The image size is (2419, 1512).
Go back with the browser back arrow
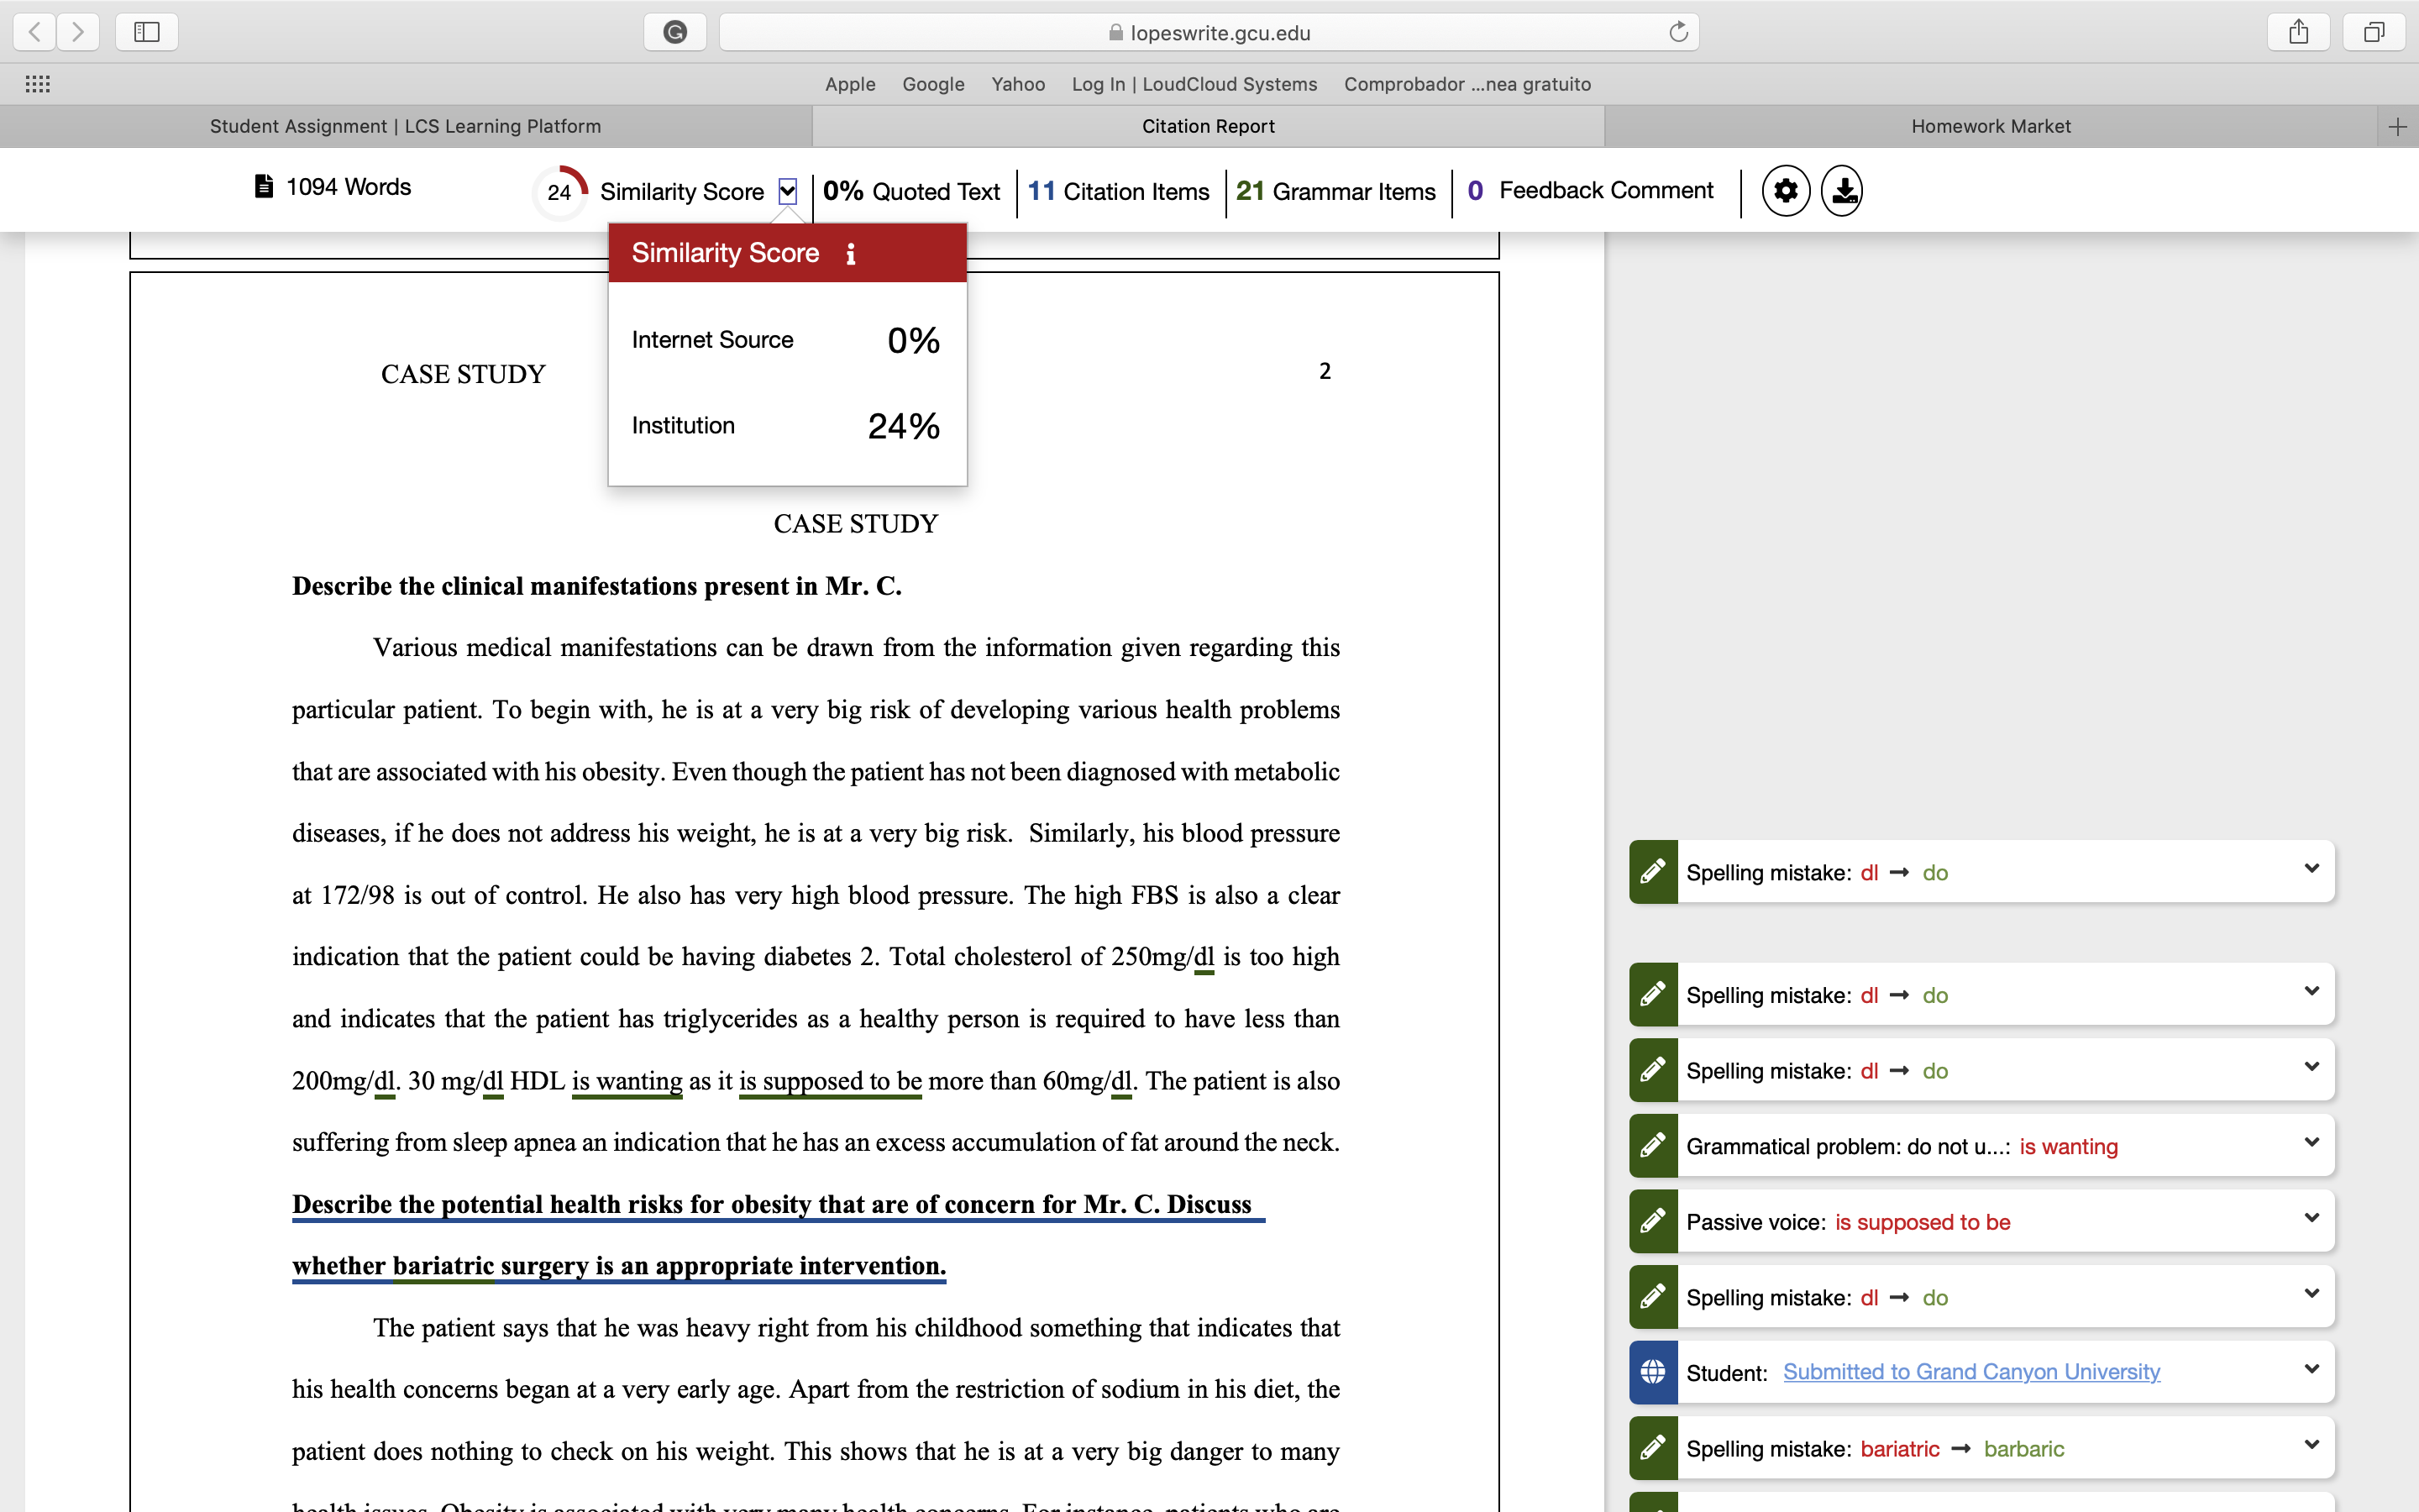[35, 32]
